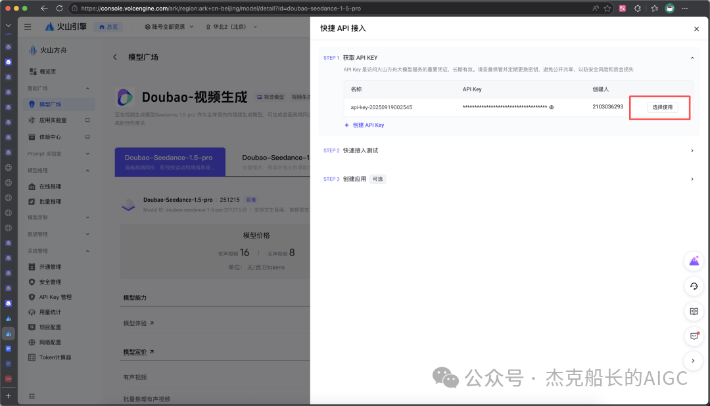Open the 模型体验 external link
The image size is (710, 406).
(x=139, y=323)
